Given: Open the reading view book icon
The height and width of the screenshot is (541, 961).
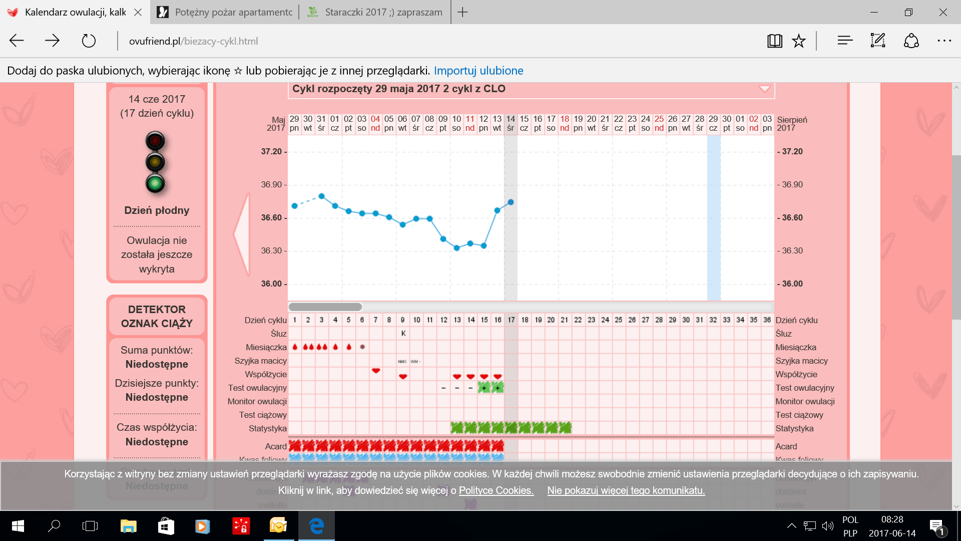Looking at the screenshot, I should click(x=774, y=41).
